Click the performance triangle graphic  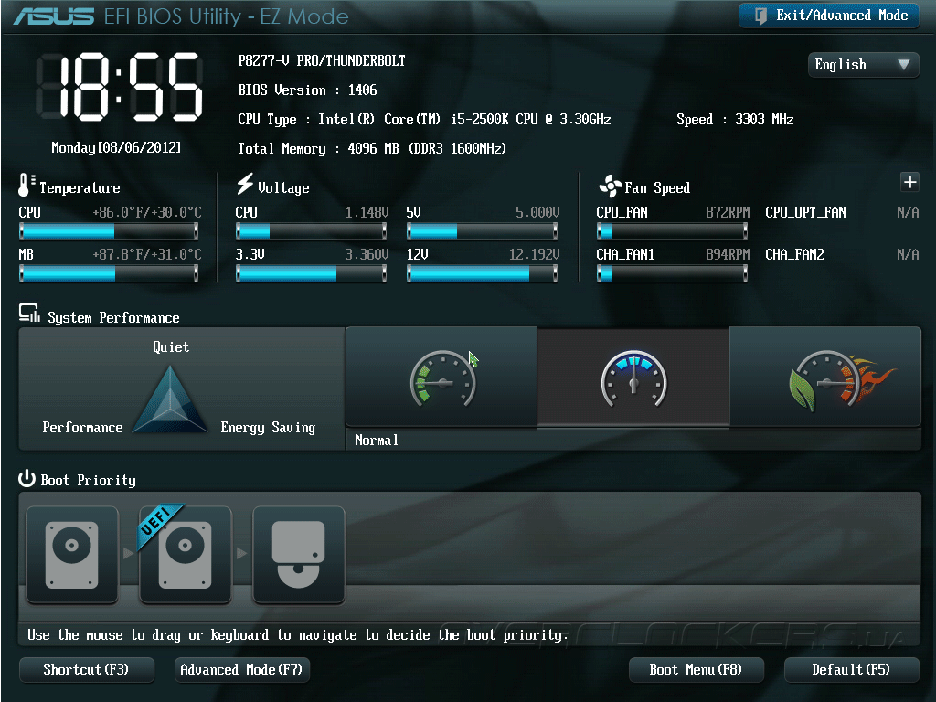point(170,399)
